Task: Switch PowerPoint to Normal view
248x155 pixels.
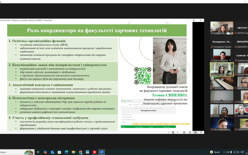Action: (184, 132)
